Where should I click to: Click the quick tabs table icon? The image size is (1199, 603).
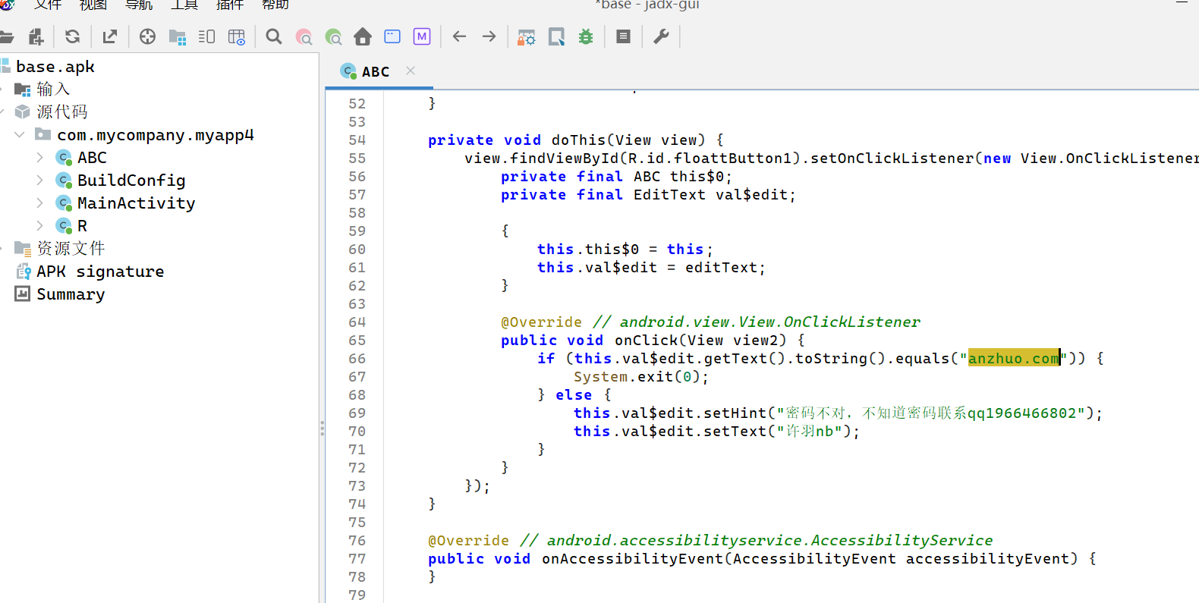pos(237,36)
